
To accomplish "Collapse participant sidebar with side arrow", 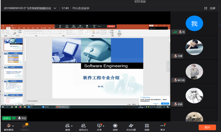I will tap(168, 67).
